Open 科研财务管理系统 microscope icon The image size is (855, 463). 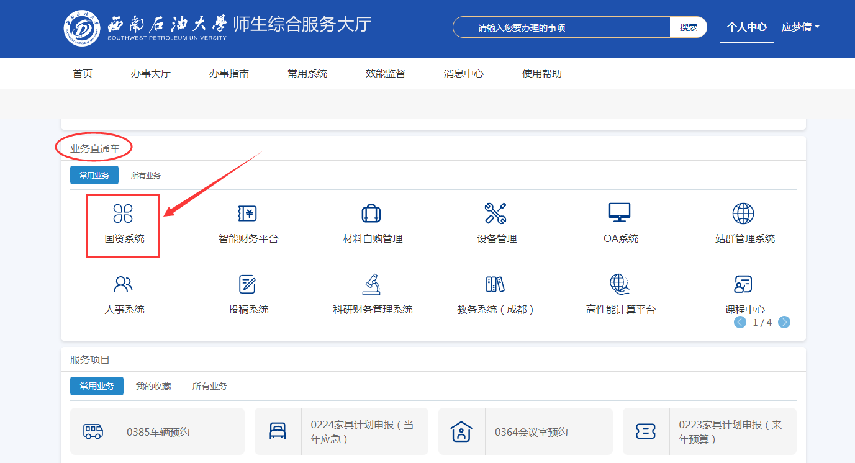coord(371,285)
